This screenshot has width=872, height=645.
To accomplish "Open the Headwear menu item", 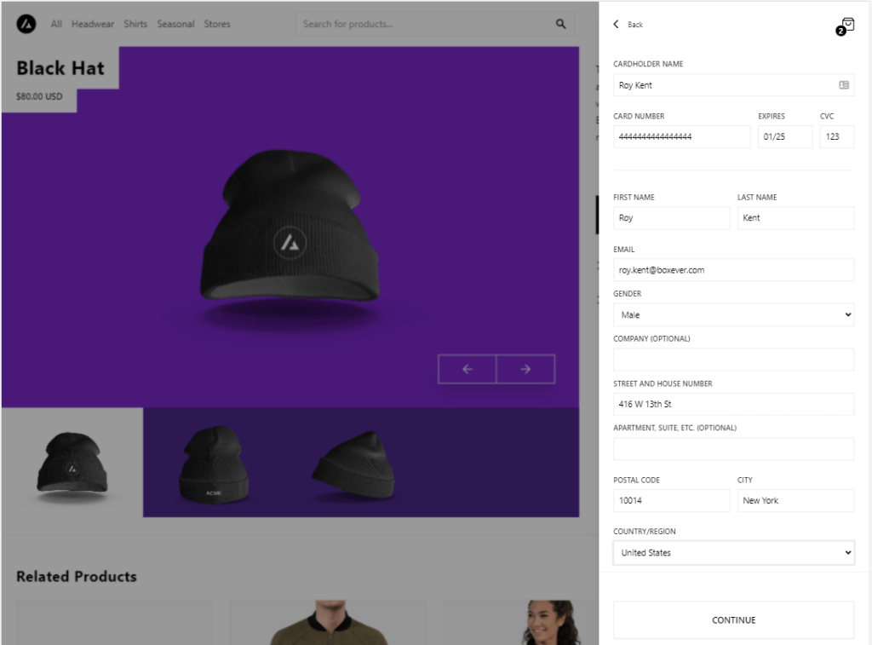I will 93,24.
